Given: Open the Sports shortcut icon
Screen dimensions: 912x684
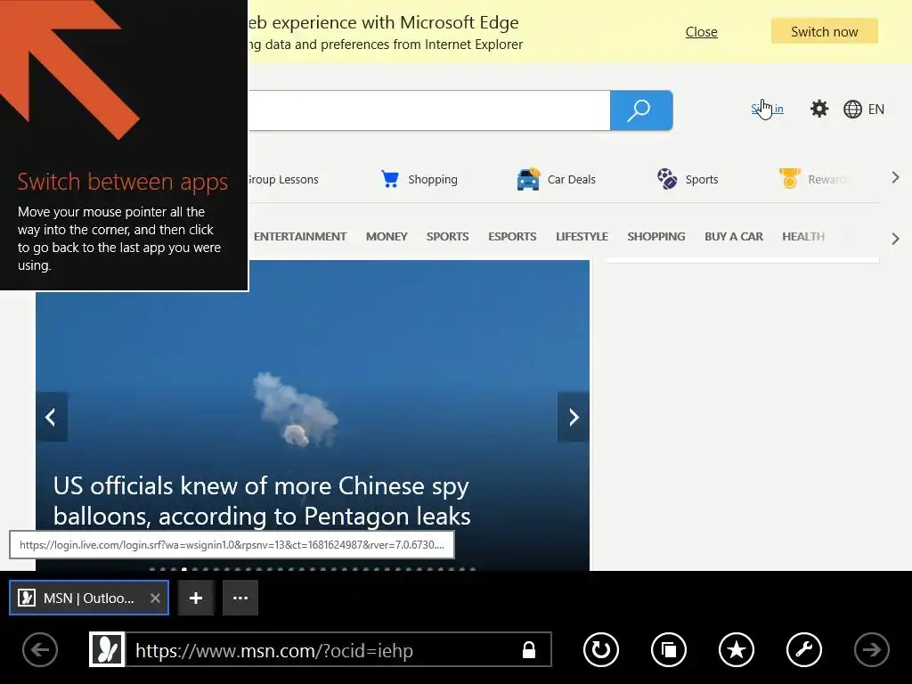Looking at the screenshot, I should click(x=666, y=179).
